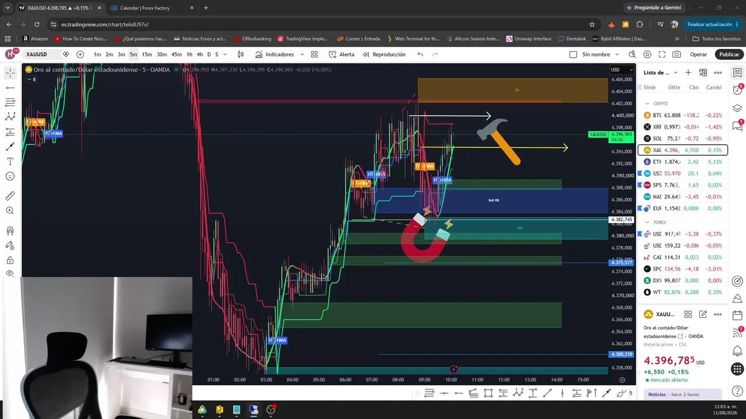Open the Indicadores menu
Image resolution: width=746 pixels, height=419 pixels.
coord(274,54)
